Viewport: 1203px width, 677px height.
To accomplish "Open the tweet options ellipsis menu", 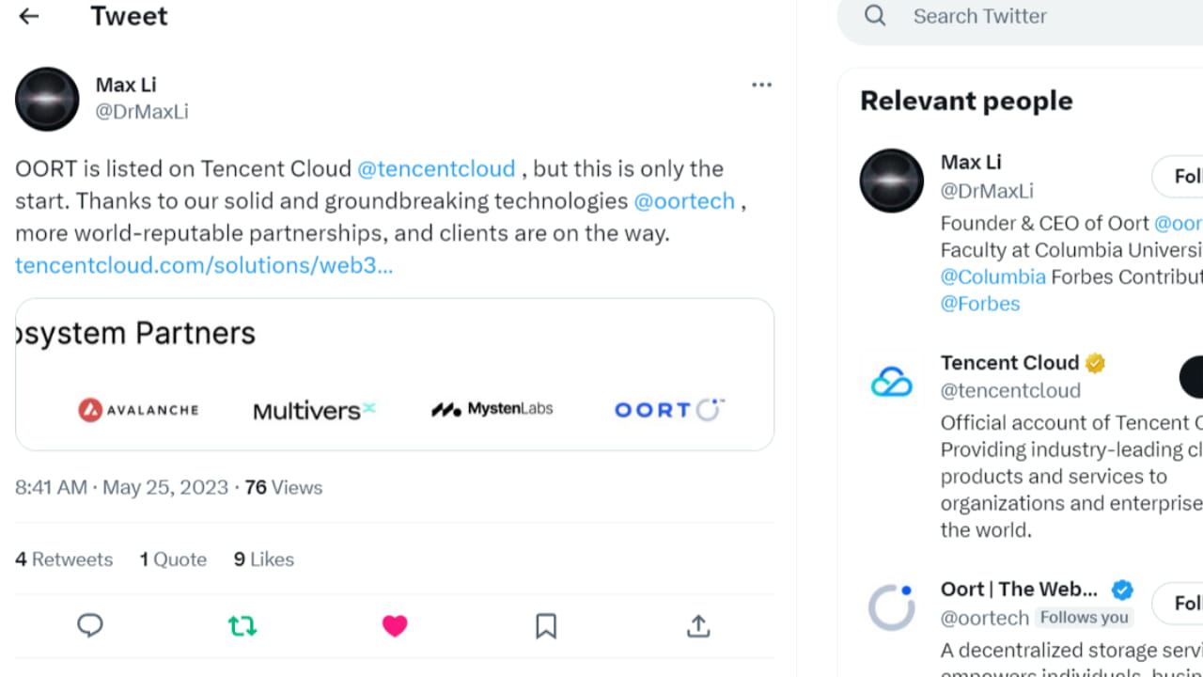I will click(x=761, y=85).
